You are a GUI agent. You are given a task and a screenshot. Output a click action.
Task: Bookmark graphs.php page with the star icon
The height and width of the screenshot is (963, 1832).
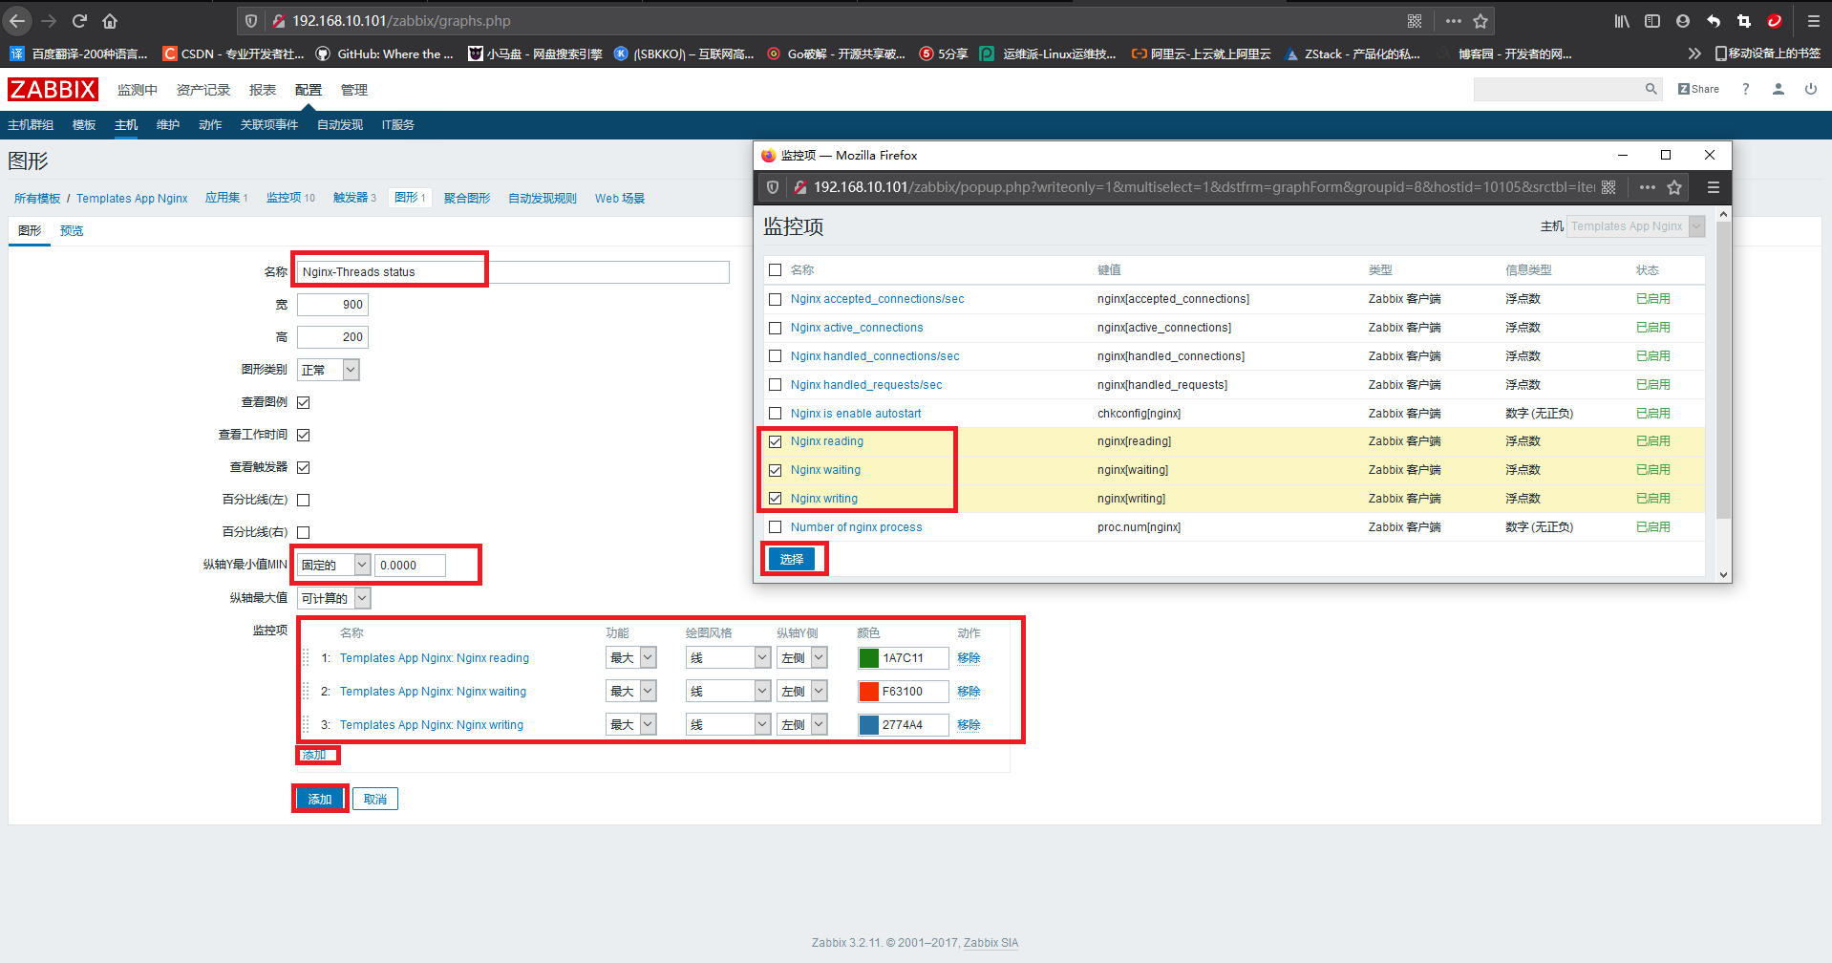1481,21
